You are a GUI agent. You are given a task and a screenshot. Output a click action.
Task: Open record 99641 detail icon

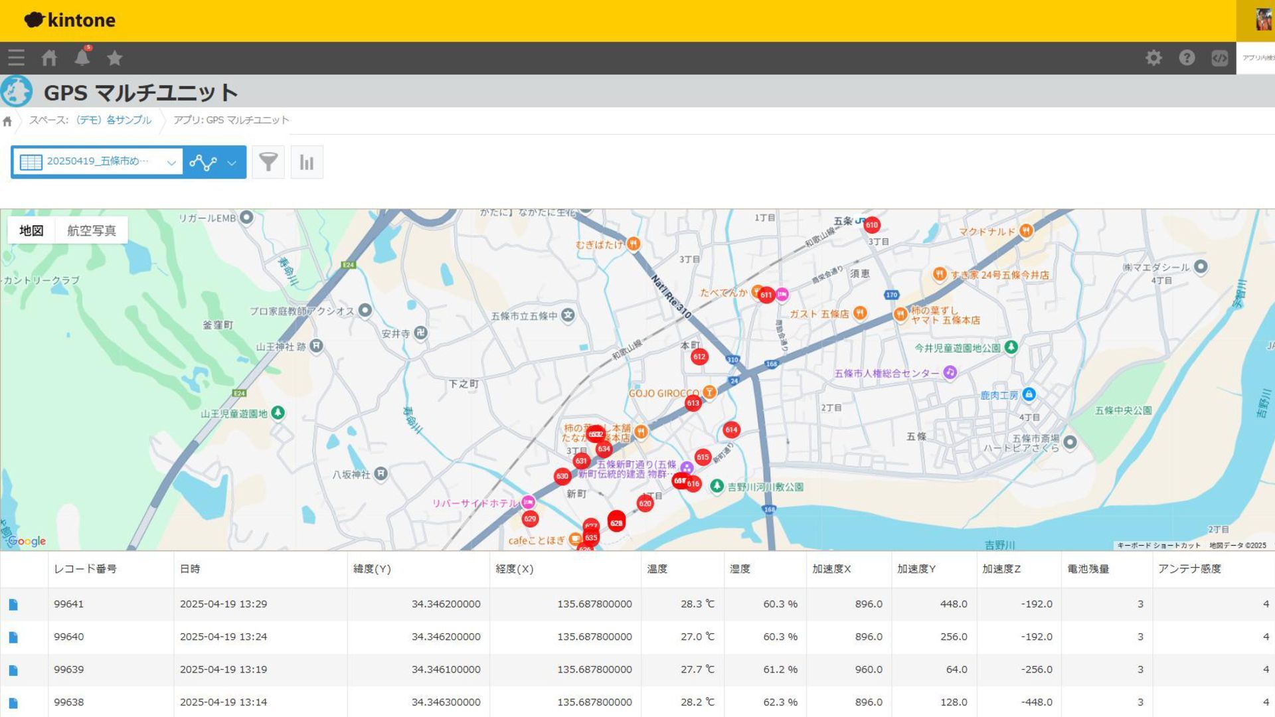(x=13, y=604)
